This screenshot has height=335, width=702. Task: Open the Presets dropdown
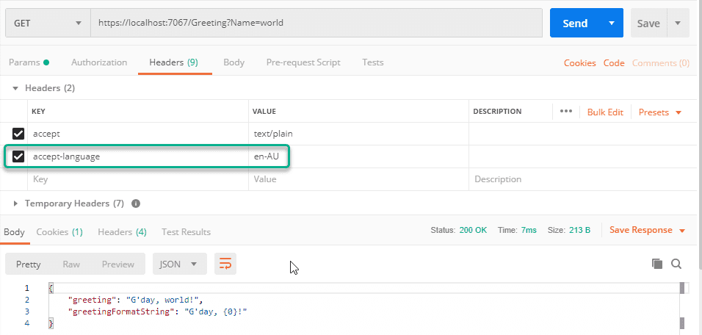pyautogui.click(x=660, y=112)
